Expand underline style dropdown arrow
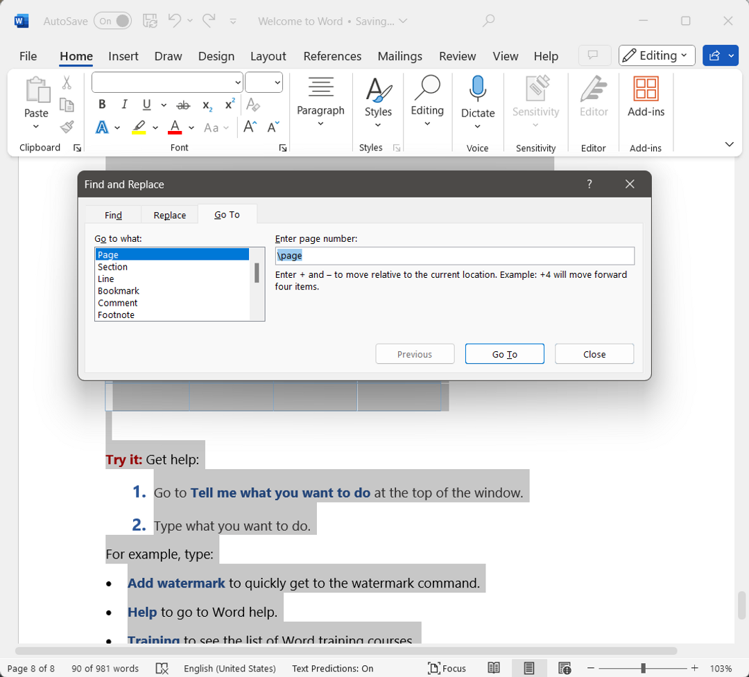 click(164, 105)
